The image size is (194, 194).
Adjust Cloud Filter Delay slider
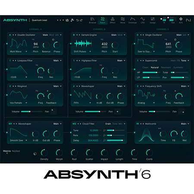pyautogui.click(x=116, y=140)
